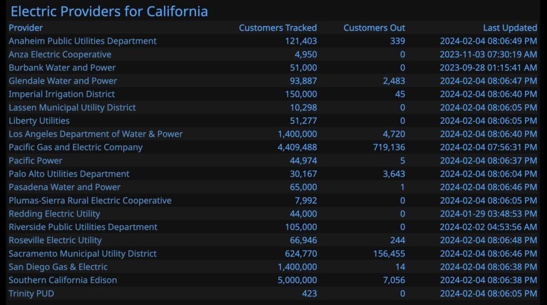
Task: Open Pasadena Water and Power page
Action: click(x=65, y=187)
